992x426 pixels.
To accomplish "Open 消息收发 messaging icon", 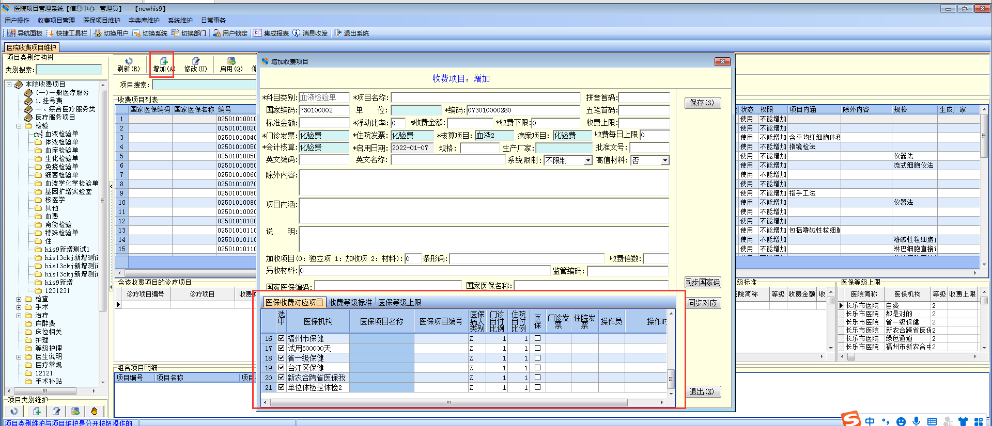I will pos(297,33).
